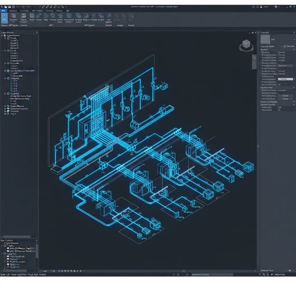Viewport: 296px width, 290px height.
Task: Toggle the checkbox at bottom of Properties list
Action: coord(279,110)
